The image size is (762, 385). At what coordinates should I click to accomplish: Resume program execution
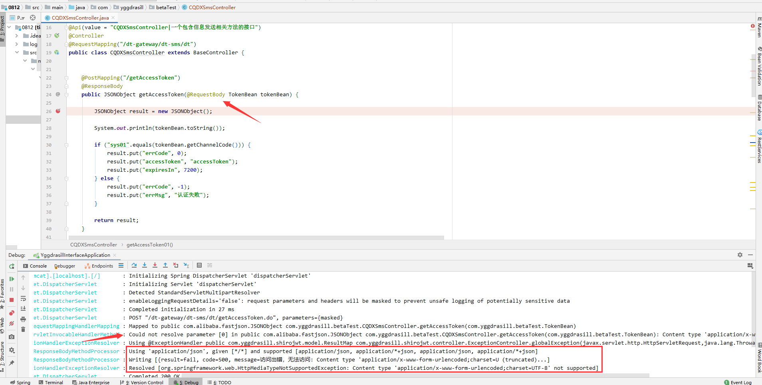(12, 279)
